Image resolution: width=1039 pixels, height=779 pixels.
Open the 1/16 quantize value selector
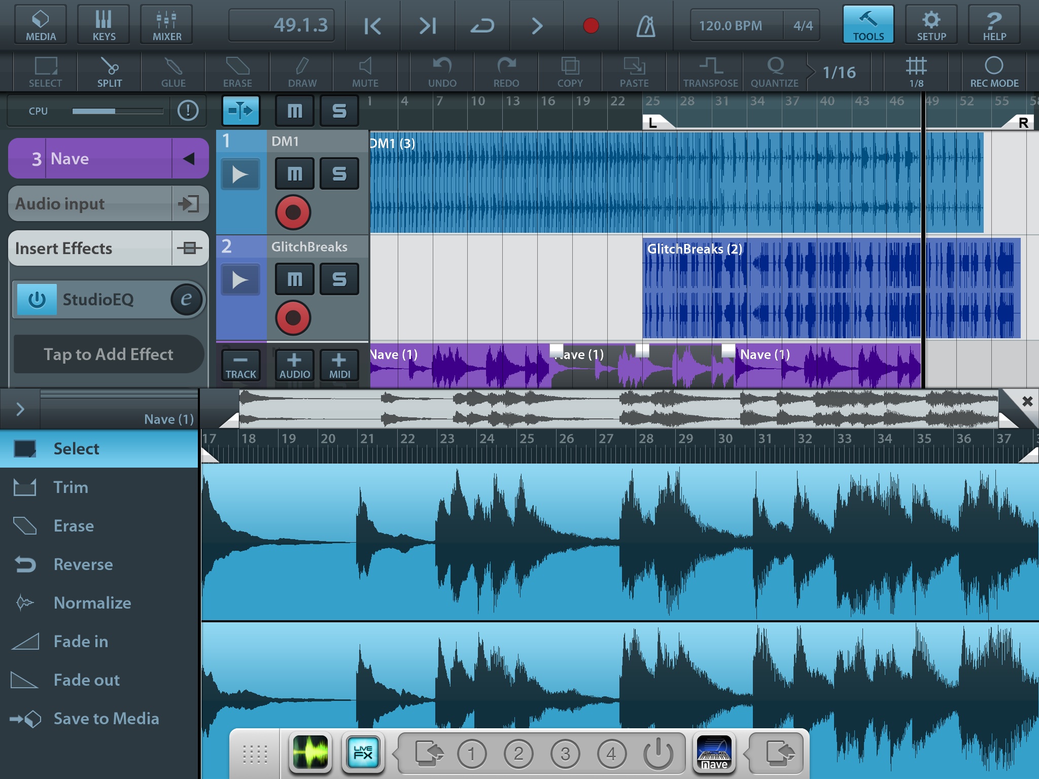click(839, 73)
